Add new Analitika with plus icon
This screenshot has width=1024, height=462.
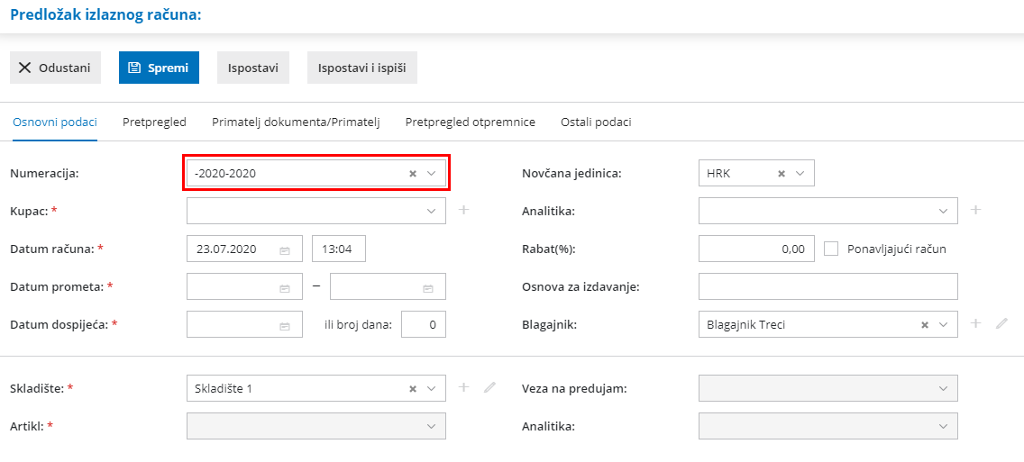click(x=976, y=211)
